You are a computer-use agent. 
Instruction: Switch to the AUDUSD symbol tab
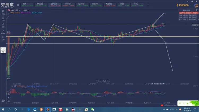click(x=110, y=5)
